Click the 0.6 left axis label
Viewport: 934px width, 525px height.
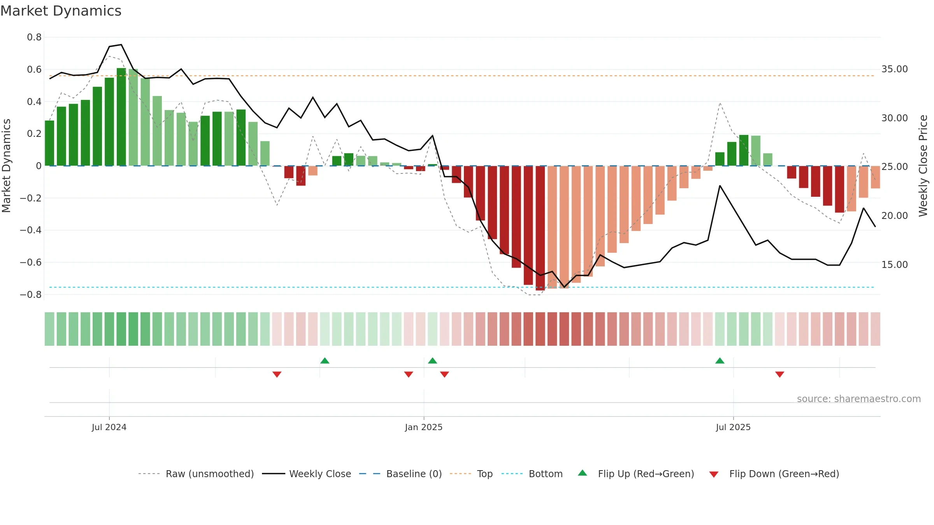[34, 70]
